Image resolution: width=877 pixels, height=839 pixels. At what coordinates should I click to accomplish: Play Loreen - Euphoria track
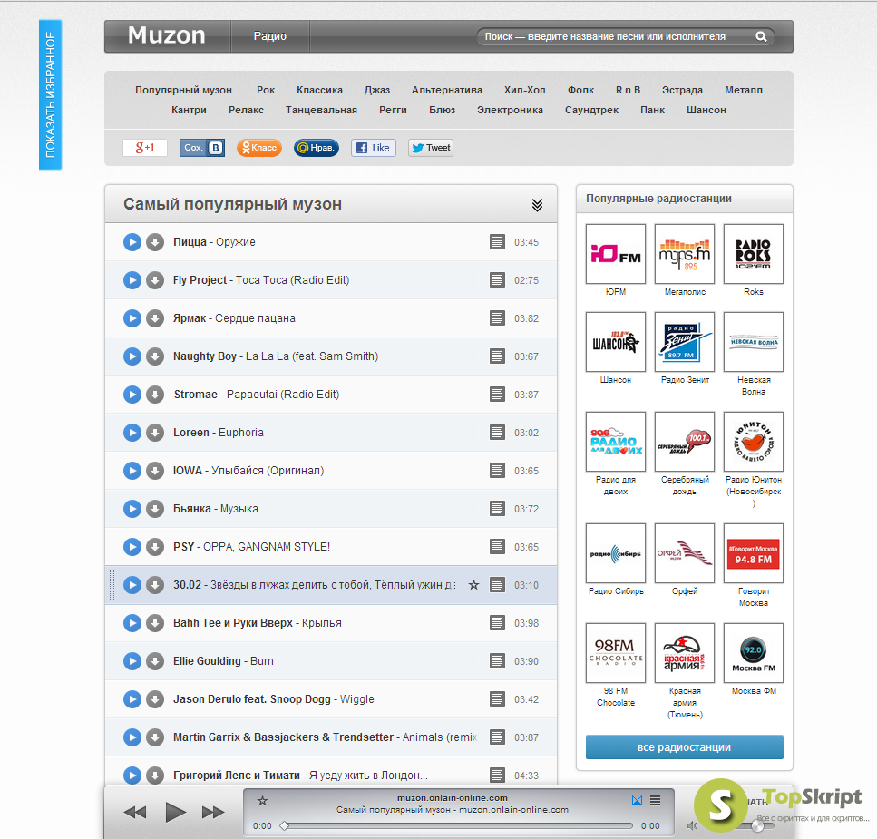click(x=132, y=433)
